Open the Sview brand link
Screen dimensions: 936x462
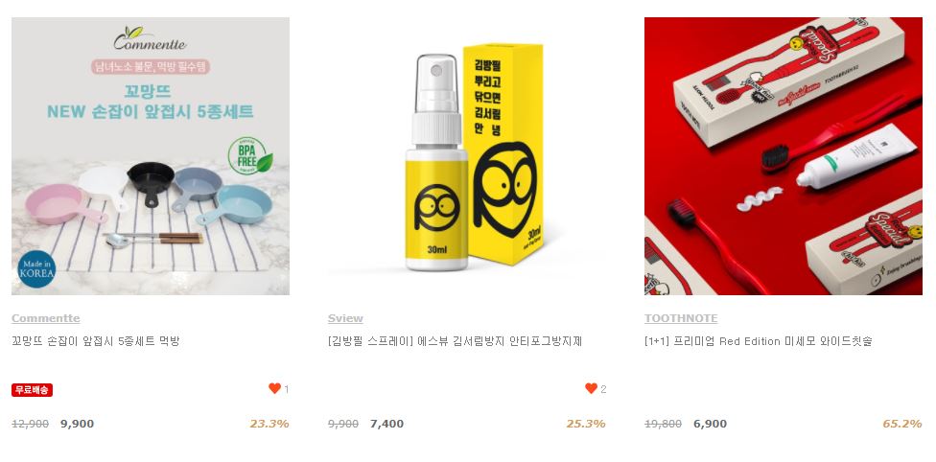[x=345, y=318]
